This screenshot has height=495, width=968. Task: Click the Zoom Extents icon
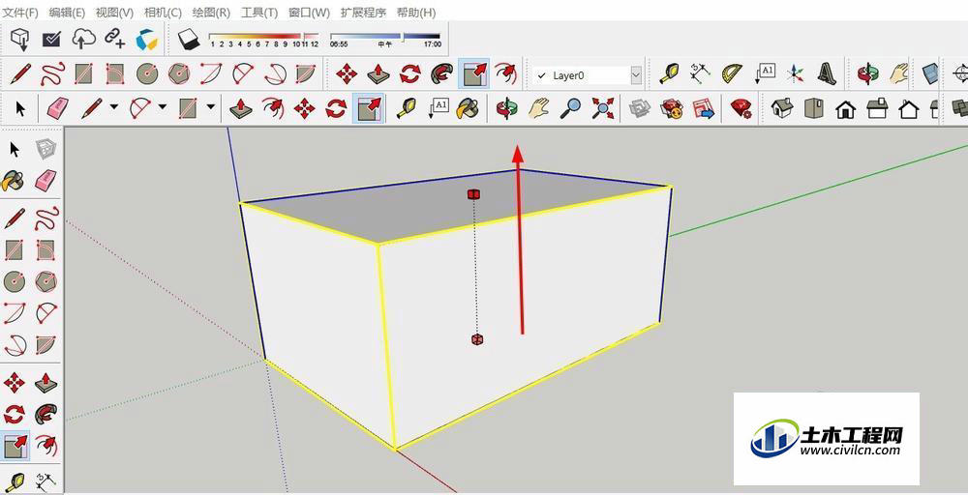[x=602, y=109]
